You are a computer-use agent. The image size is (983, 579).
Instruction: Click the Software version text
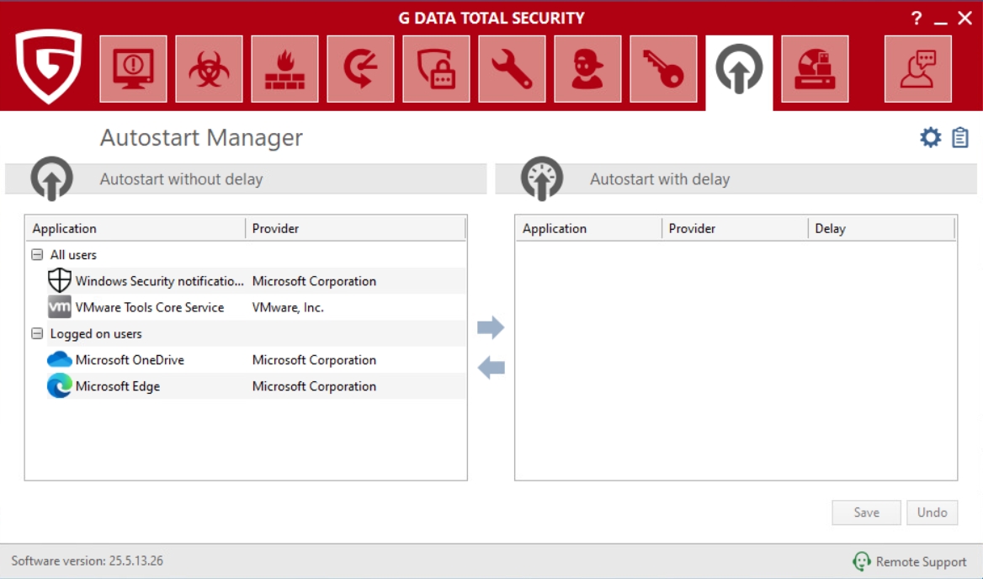(88, 560)
